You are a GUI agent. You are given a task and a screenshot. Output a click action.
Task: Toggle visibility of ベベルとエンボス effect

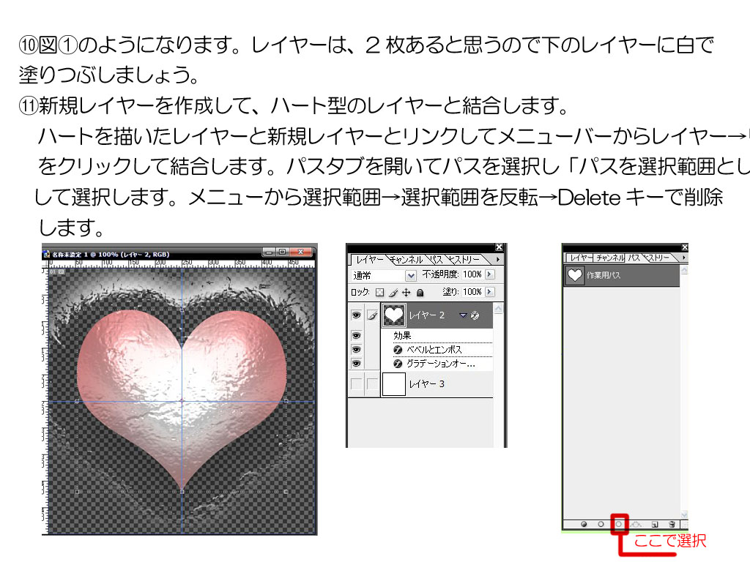tap(357, 349)
